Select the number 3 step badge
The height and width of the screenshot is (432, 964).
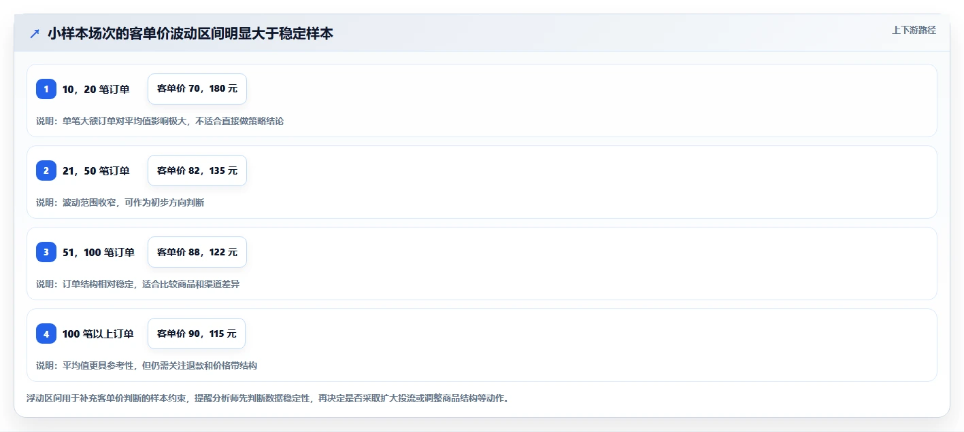(x=46, y=252)
